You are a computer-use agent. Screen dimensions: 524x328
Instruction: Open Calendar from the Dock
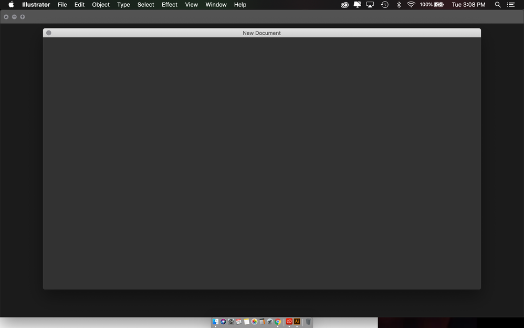[239, 322]
